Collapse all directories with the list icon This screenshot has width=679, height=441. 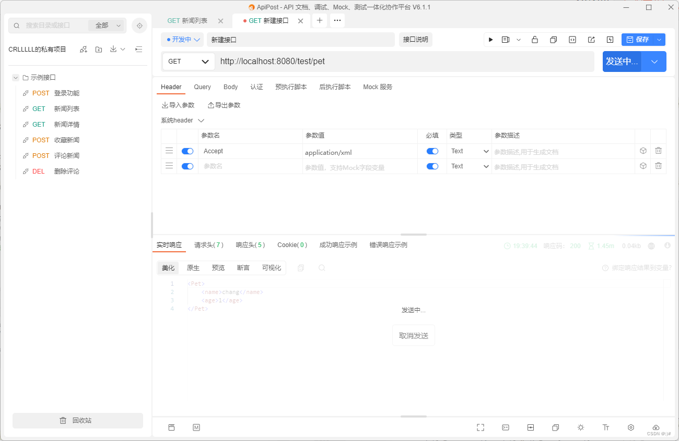coord(138,50)
